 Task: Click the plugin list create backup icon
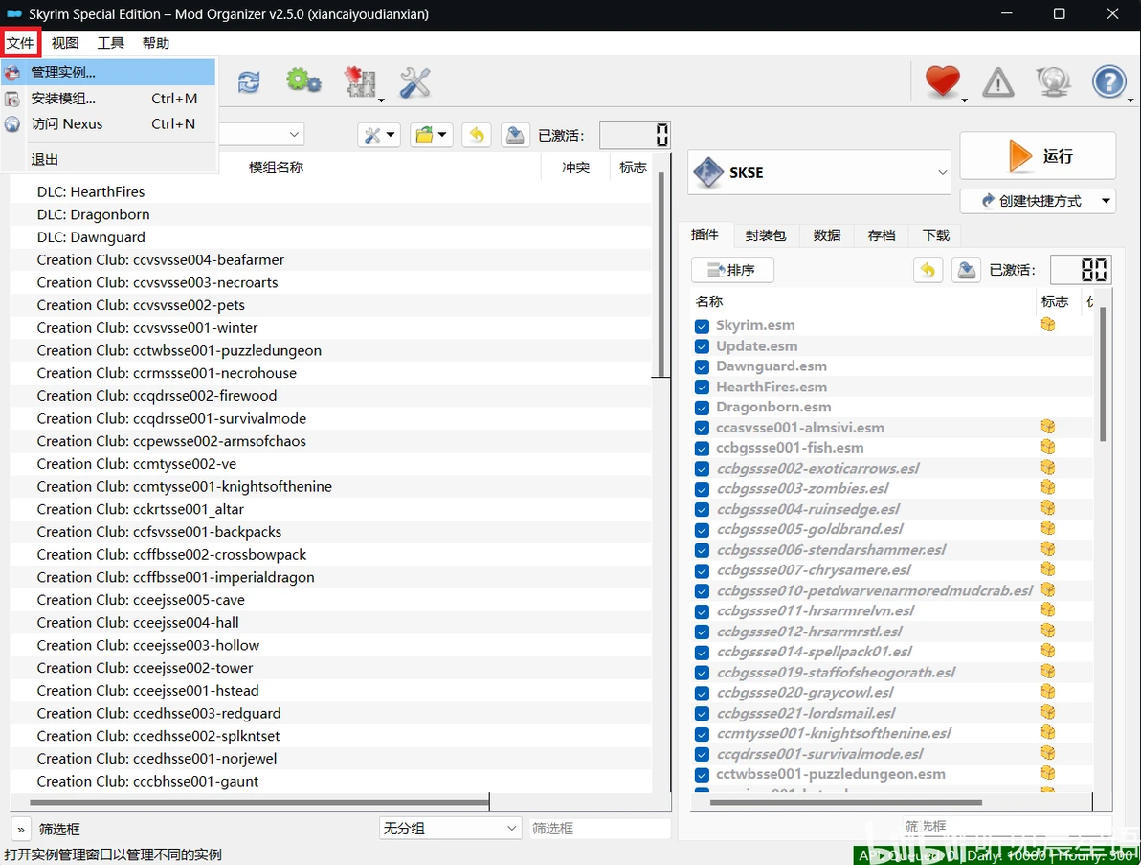click(x=967, y=270)
